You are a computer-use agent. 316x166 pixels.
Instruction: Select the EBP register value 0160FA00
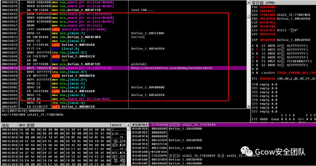[267, 26]
